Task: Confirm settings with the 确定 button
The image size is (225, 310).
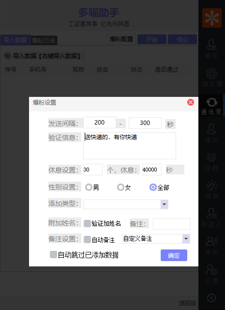Action: coord(174,255)
